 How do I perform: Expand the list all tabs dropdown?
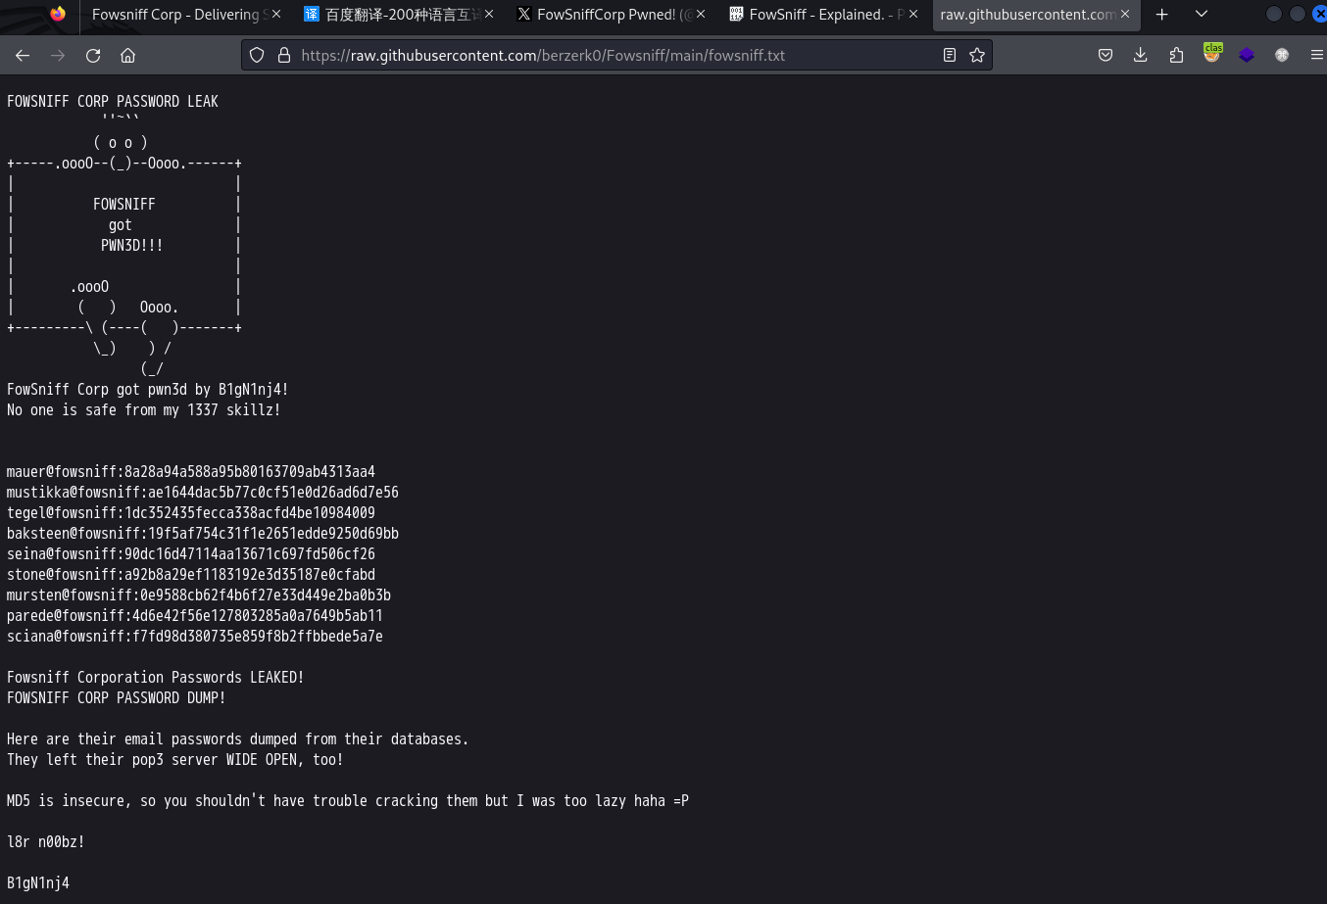pyautogui.click(x=1202, y=15)
